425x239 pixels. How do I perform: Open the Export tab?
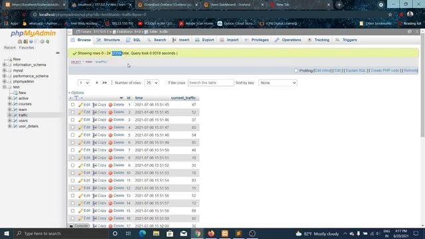205,40
